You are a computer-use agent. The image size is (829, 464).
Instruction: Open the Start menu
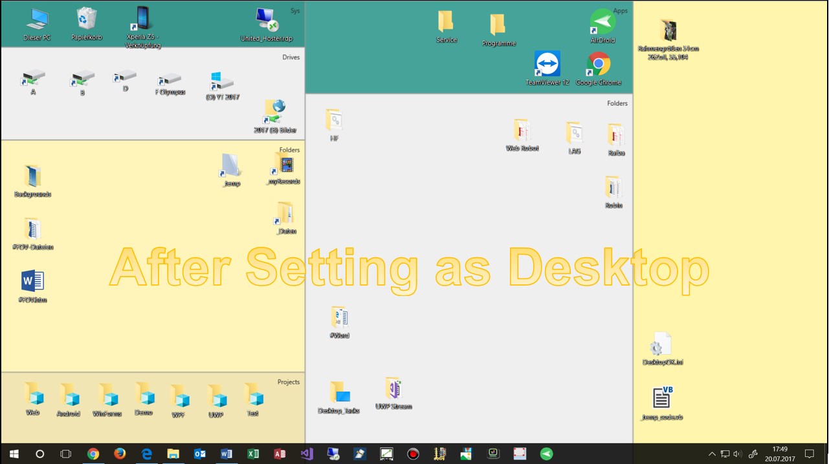pyautogui.click(x=13, y=454)
